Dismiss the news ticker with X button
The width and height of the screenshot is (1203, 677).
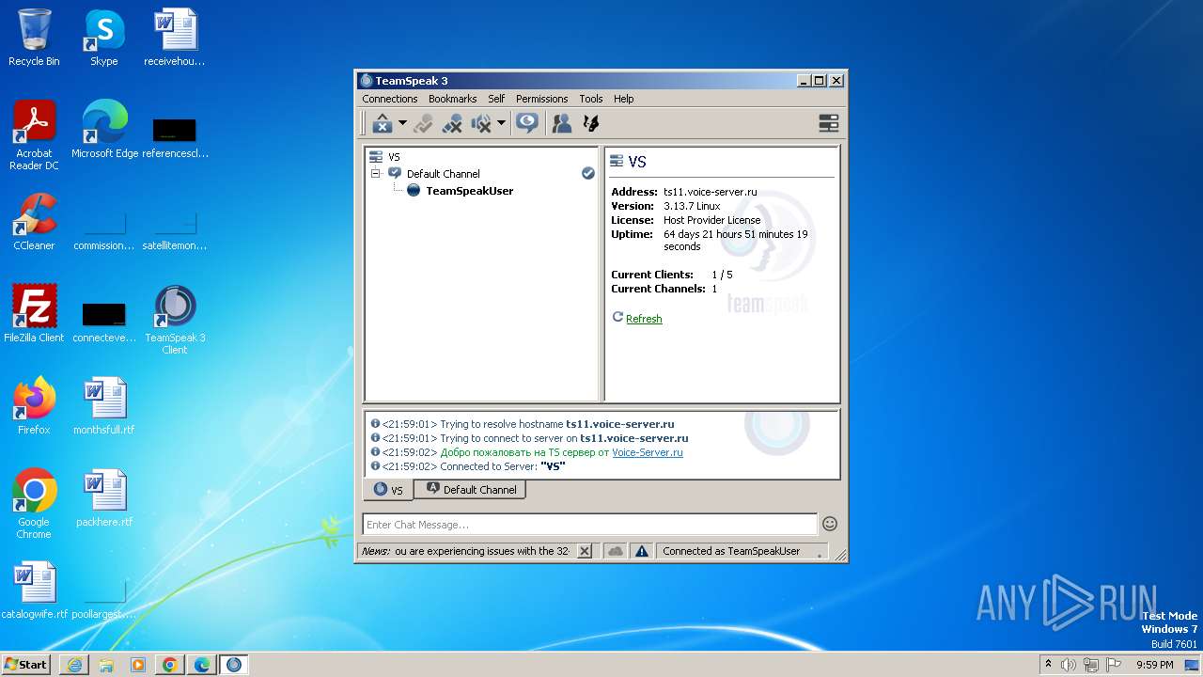585,551
